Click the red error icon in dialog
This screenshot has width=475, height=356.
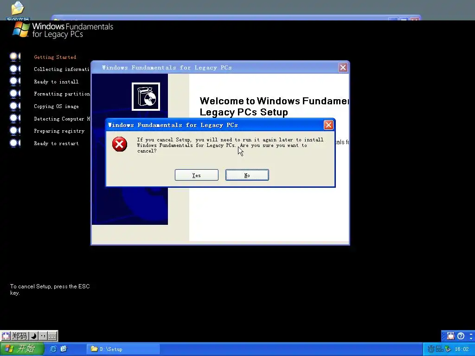pos(119,144)
